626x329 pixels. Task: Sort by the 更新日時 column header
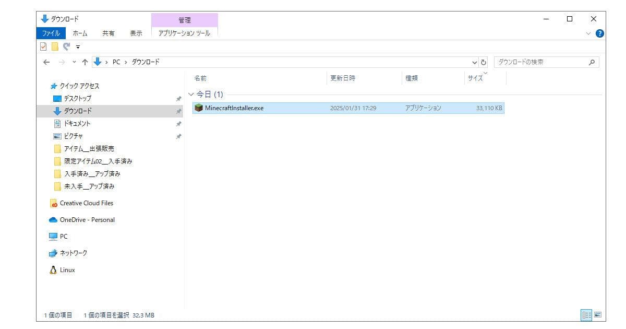[343, 78]
